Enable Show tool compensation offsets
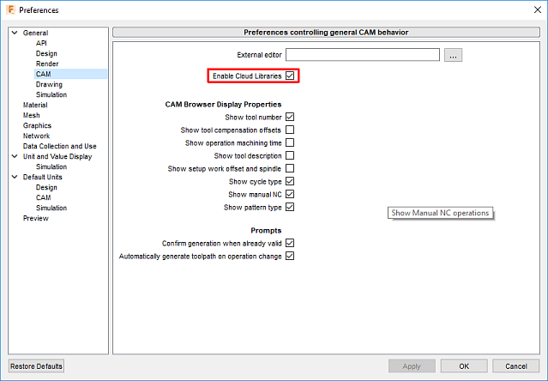The image size is (548, 381). (x=290, y=130)
